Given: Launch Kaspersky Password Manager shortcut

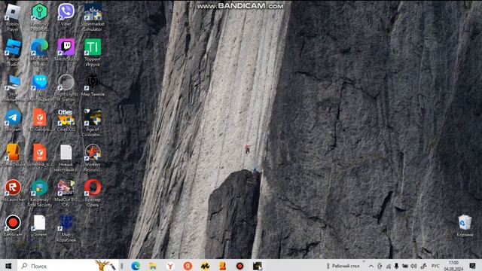Looking at the screenshot, I should pos(39,17).
